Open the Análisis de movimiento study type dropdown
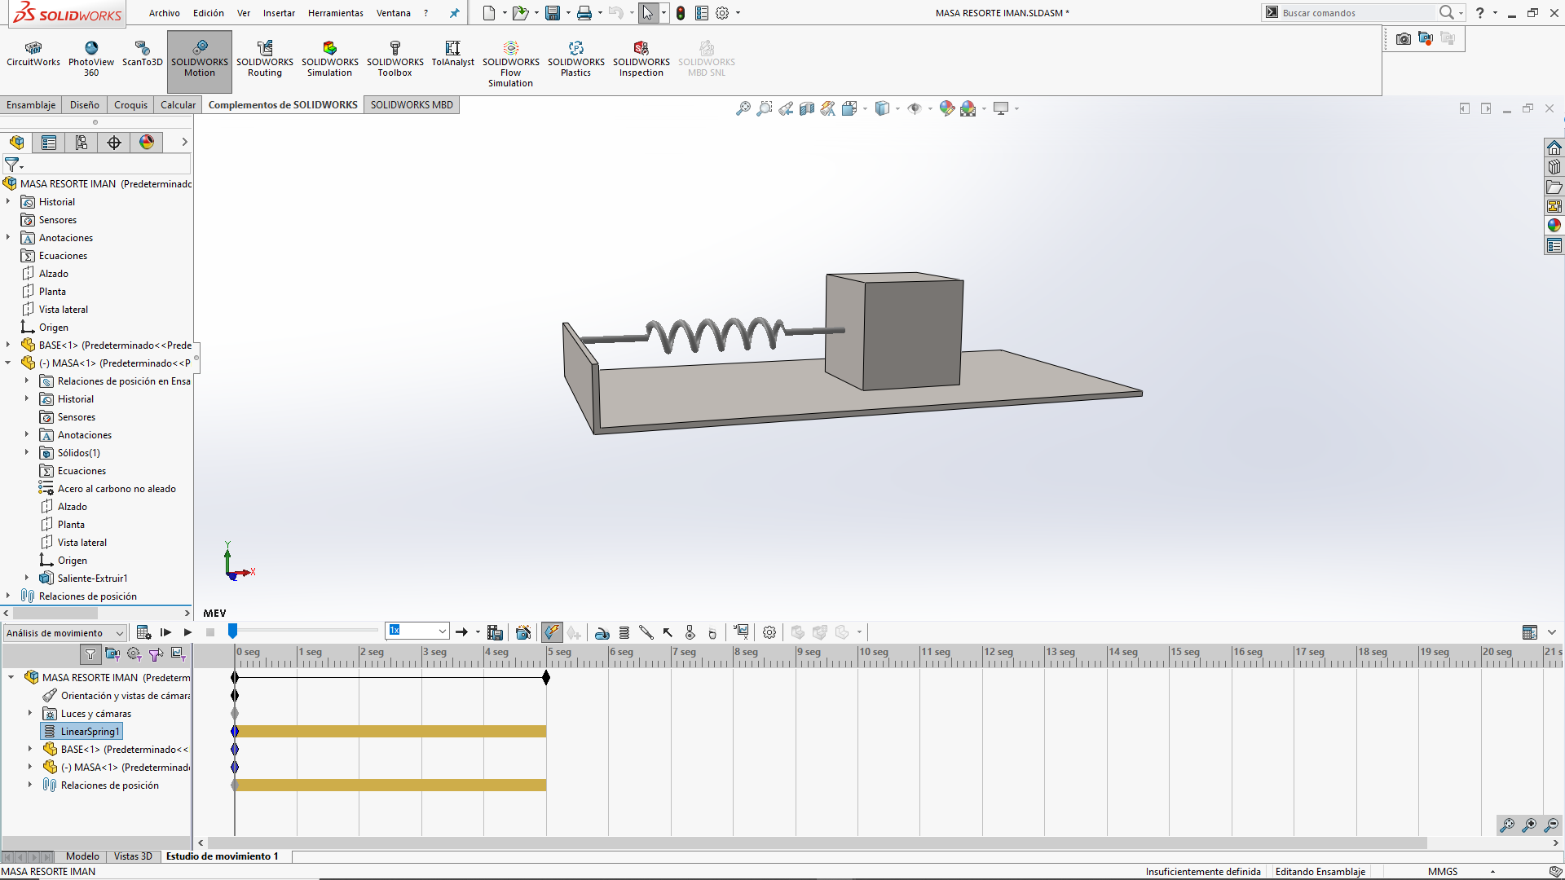Image resolution: width=1565 pixels, height=880 pixels. (x=120, y=633)
